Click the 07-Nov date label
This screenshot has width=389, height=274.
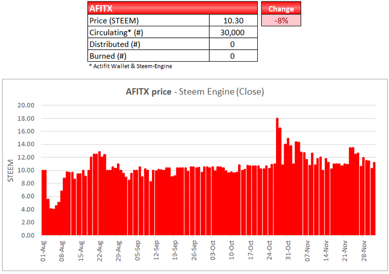pos(307,251)
